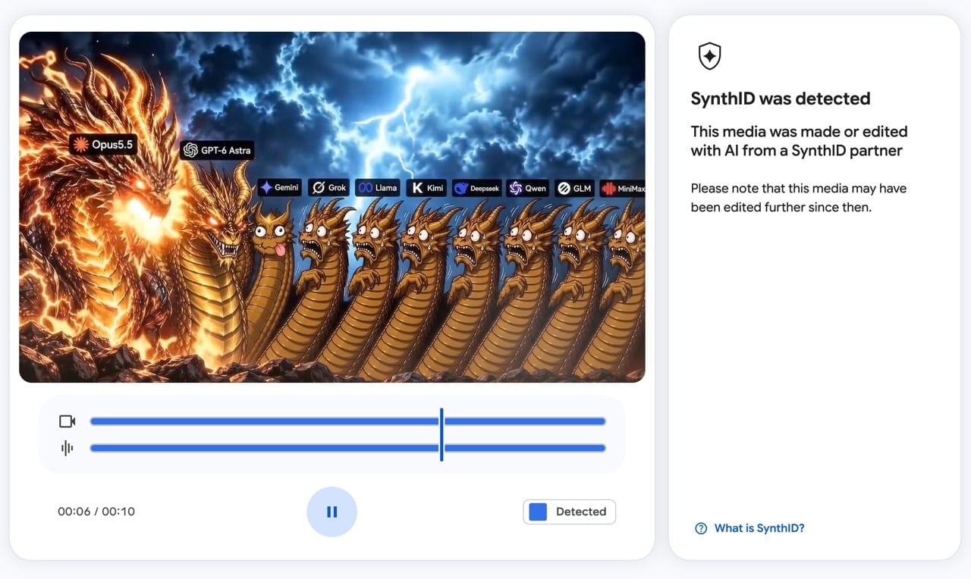Click the Detected legend button
971x579 pixels.
(x=569, y=512)
